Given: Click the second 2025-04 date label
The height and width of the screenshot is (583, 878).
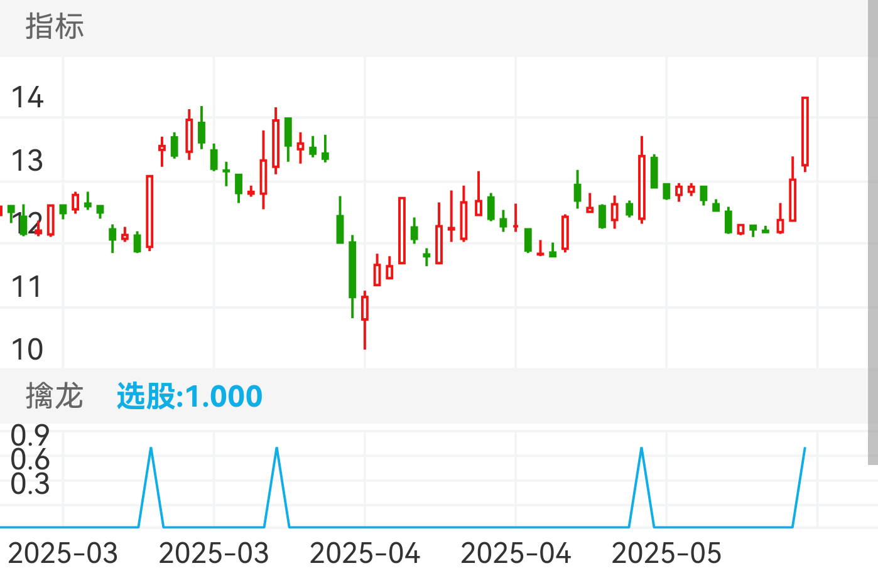Looking at the screenshot, I should pos(516,554).
